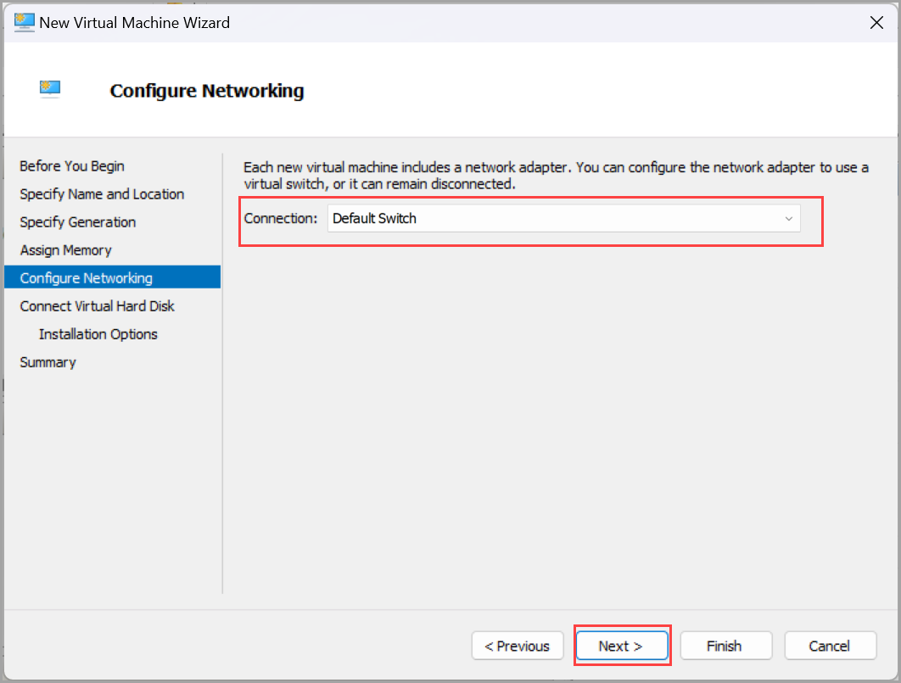
Task: Jump to the Summary step
Action: [x=48, y=362]
